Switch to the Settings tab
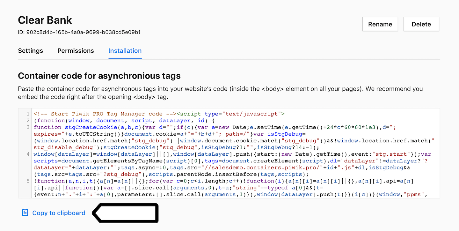 click(31, 51)
